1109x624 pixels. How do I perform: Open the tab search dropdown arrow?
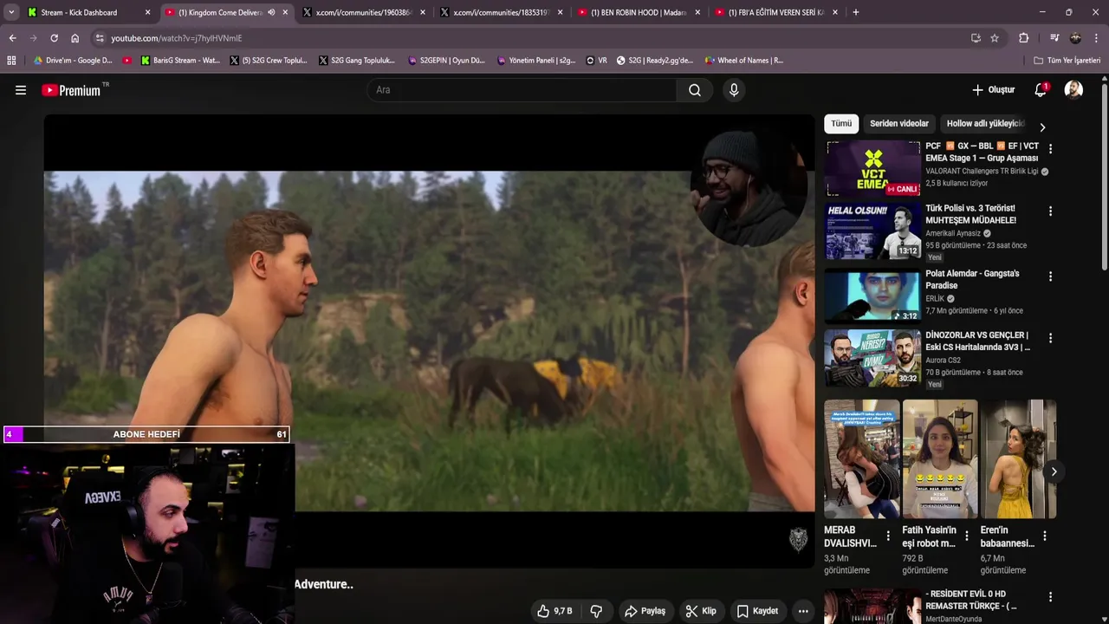click(10, 12)
